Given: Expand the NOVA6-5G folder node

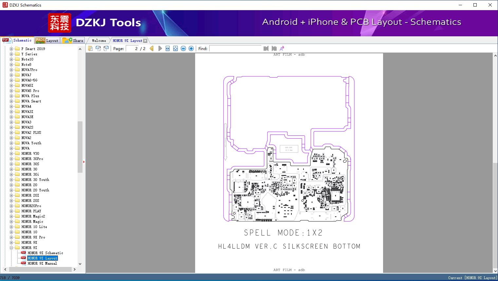Looking at the screenshot, I should 11,80.
